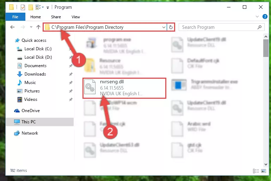
Task: Click the This PC monitor icon
Action: (17, 122)
